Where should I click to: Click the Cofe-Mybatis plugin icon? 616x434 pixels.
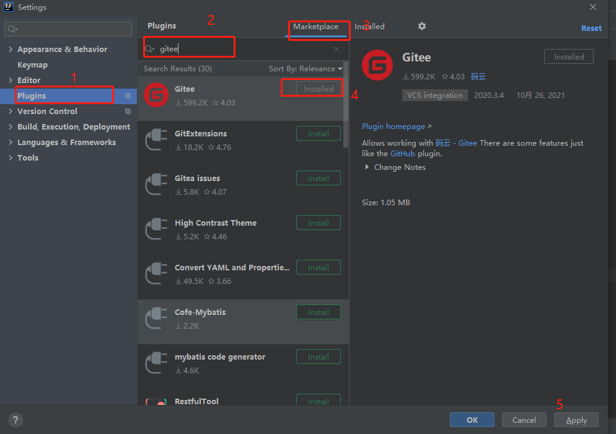(x=156, y=318)
